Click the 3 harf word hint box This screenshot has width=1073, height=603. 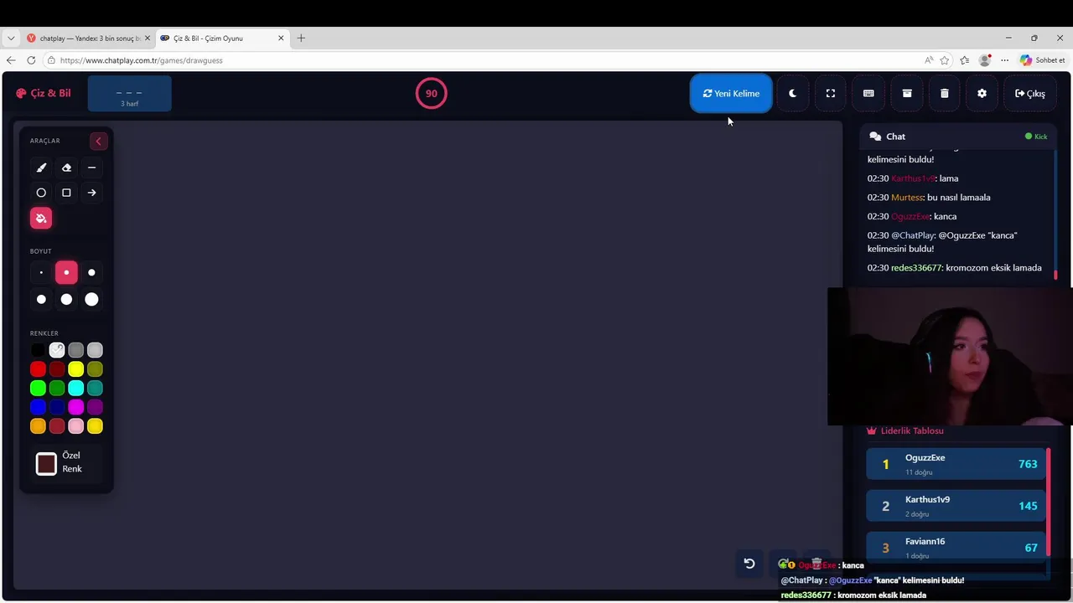coord(129,94)
